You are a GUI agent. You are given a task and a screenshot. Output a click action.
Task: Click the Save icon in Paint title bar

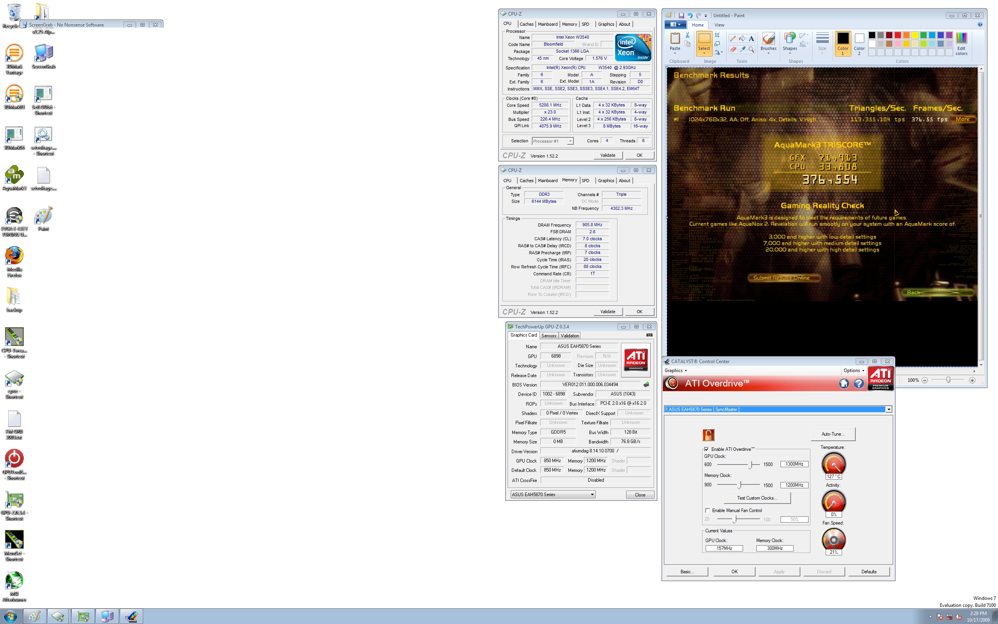pos(681,16)
